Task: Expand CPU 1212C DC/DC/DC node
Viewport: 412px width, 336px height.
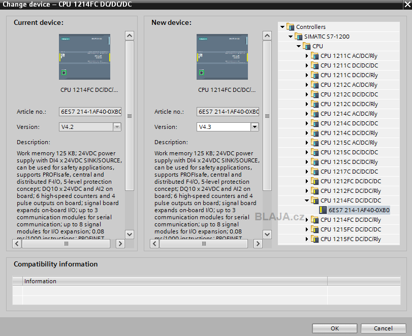Action: click(307, 94)
